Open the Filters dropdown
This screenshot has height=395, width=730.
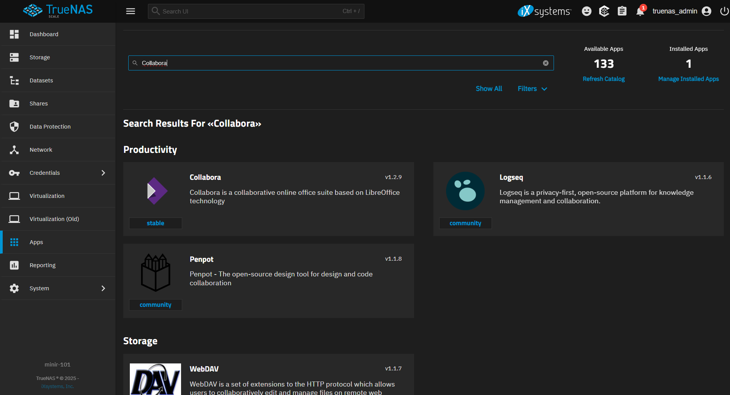click(532, 89)
